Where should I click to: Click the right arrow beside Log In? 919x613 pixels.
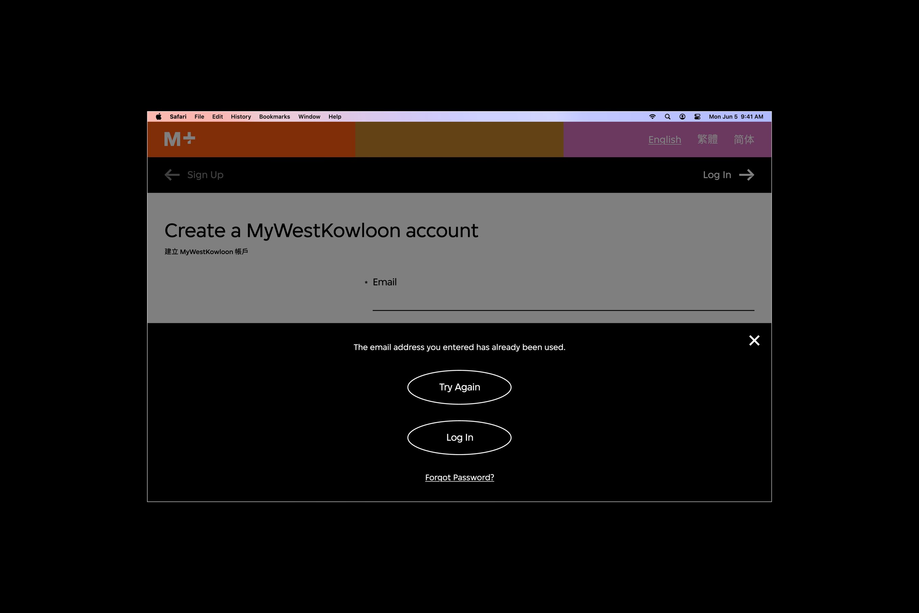point(746,175)
